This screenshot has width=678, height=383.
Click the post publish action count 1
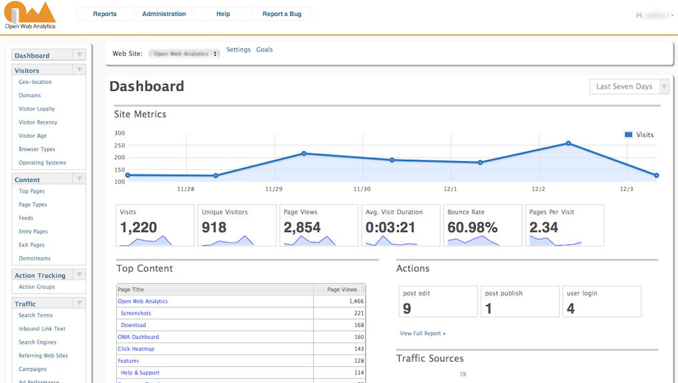(x=488, y=308)
